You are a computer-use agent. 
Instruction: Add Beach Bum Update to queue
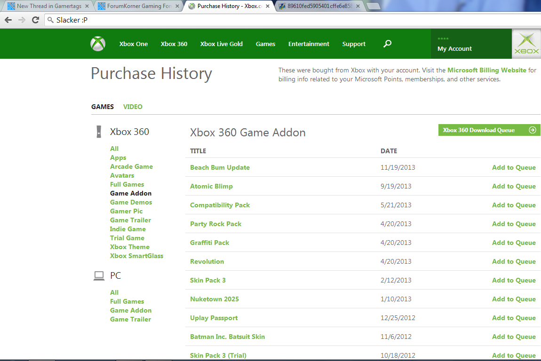(x=514, y=167)
